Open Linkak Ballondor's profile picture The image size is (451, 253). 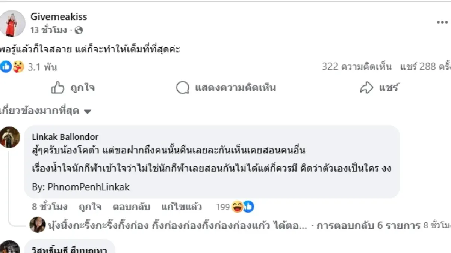coord(10,137)
